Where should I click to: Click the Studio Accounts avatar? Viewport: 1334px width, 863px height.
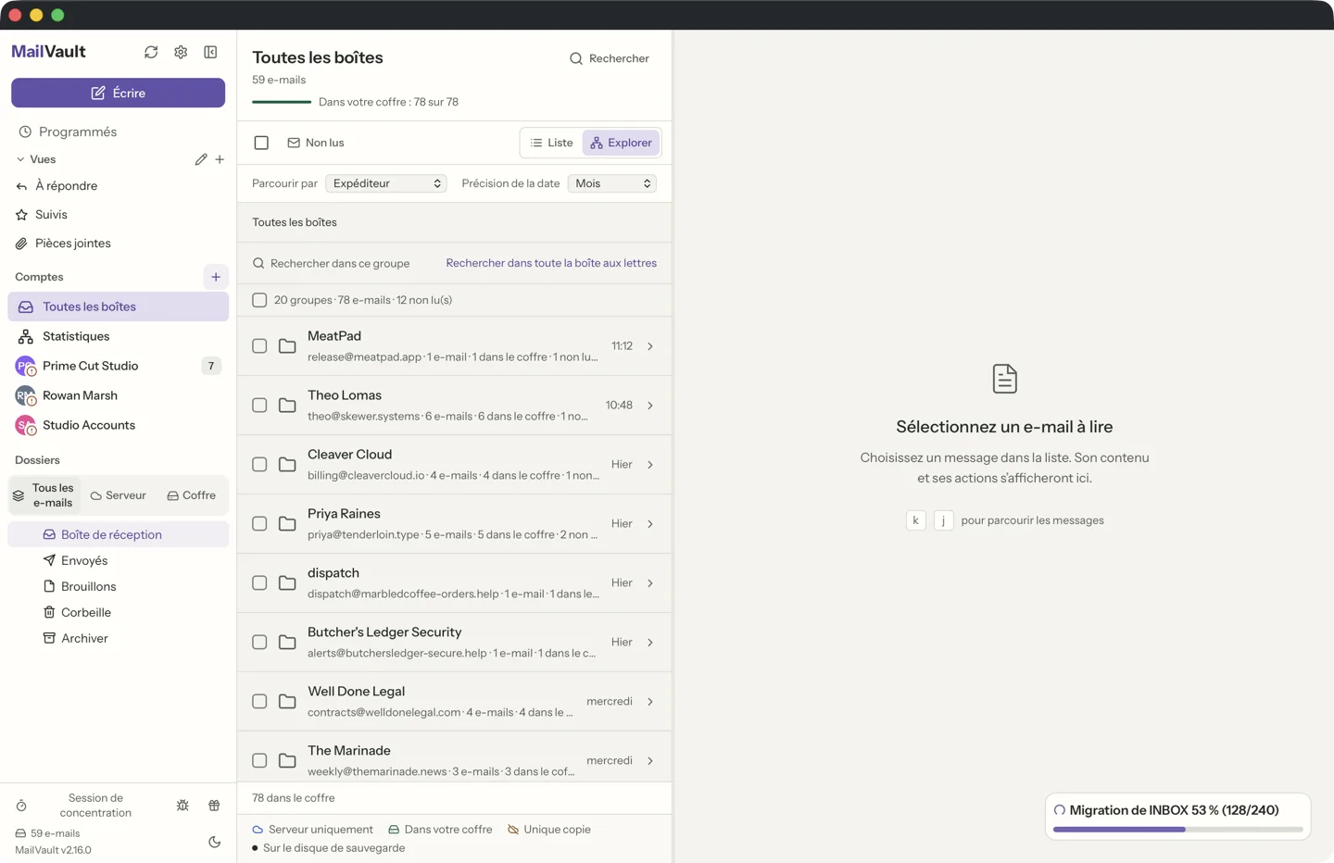coord(25,425)
